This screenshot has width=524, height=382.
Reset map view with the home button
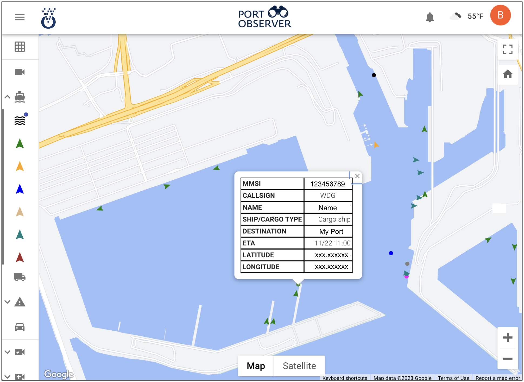point(508,74)
